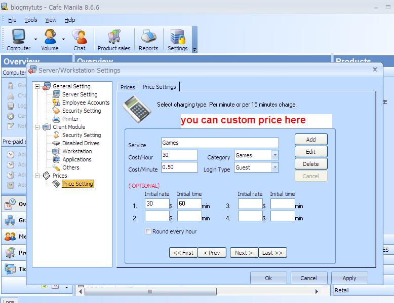Click the Apply button
This screenshot has height=303, width=394.
[349, 278]
